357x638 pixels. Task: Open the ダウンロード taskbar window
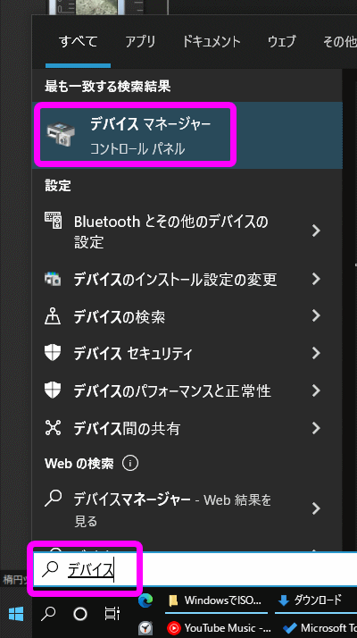pos(311,600)
